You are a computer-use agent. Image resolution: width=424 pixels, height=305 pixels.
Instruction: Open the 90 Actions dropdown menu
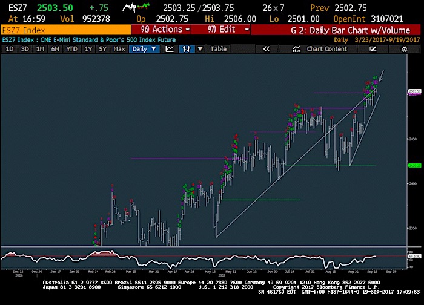(161, 30)
